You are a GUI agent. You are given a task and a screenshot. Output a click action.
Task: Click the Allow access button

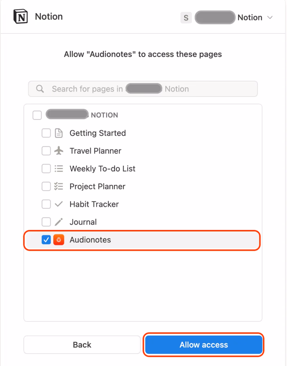coord(204,345)
